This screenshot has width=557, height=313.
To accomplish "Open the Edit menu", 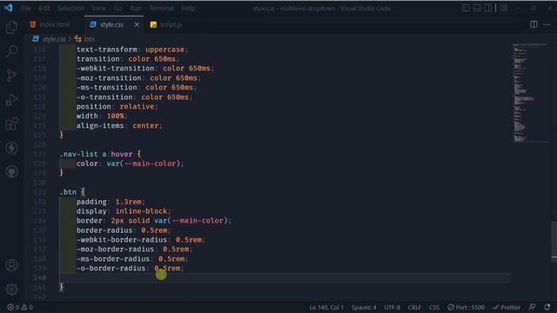I will pyautogui.click(x=44, y=8).
